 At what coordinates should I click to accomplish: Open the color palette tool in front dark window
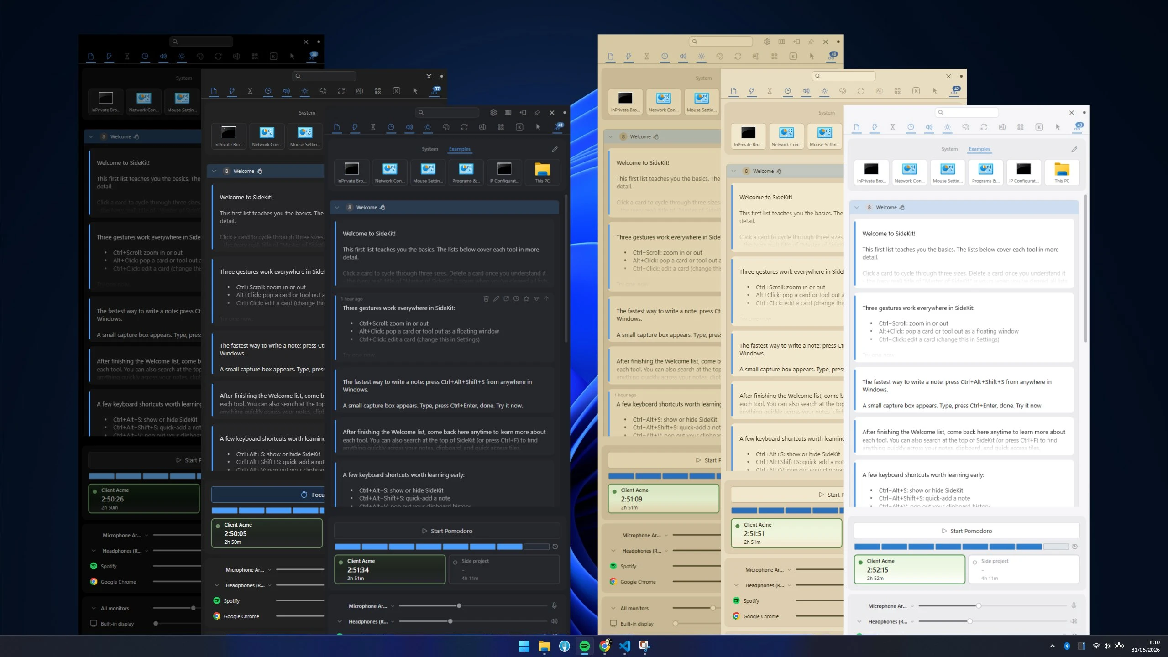click(x=446, y=127)
